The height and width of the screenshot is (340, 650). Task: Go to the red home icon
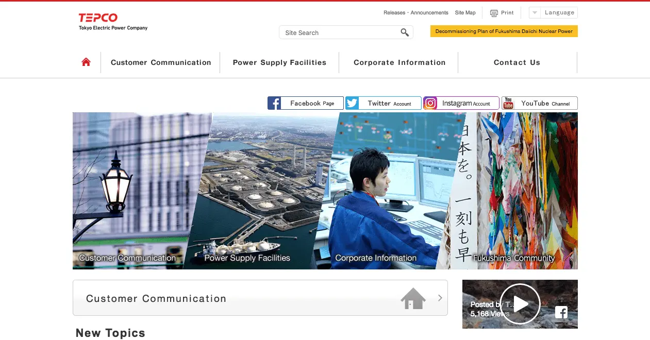[86, 62]
